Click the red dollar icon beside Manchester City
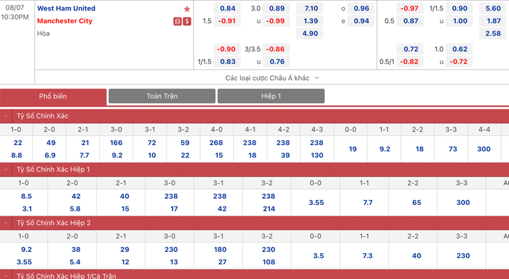The height and width of the screenshot is (279, 509). click(187, 22)
